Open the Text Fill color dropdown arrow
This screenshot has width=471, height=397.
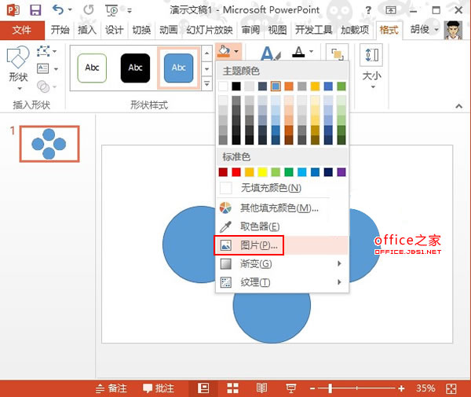(x=311, y=51)
